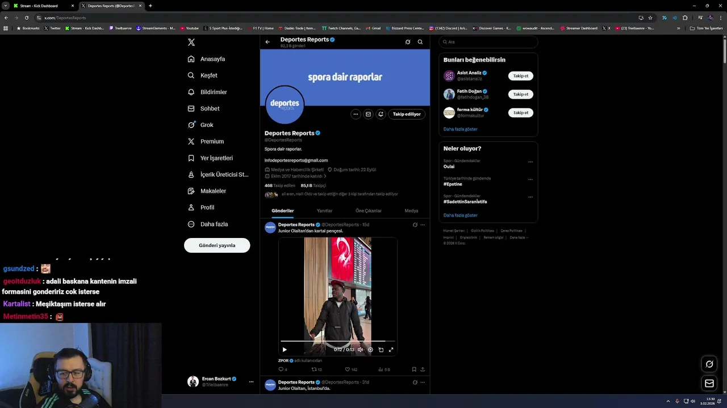Click the Takip ediliyor button
This screenshot has width=727, height=408.
tap(407, 114)
